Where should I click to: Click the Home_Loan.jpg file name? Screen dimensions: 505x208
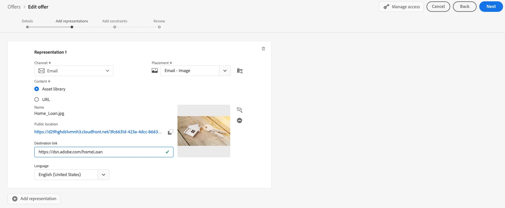[49, 114]
